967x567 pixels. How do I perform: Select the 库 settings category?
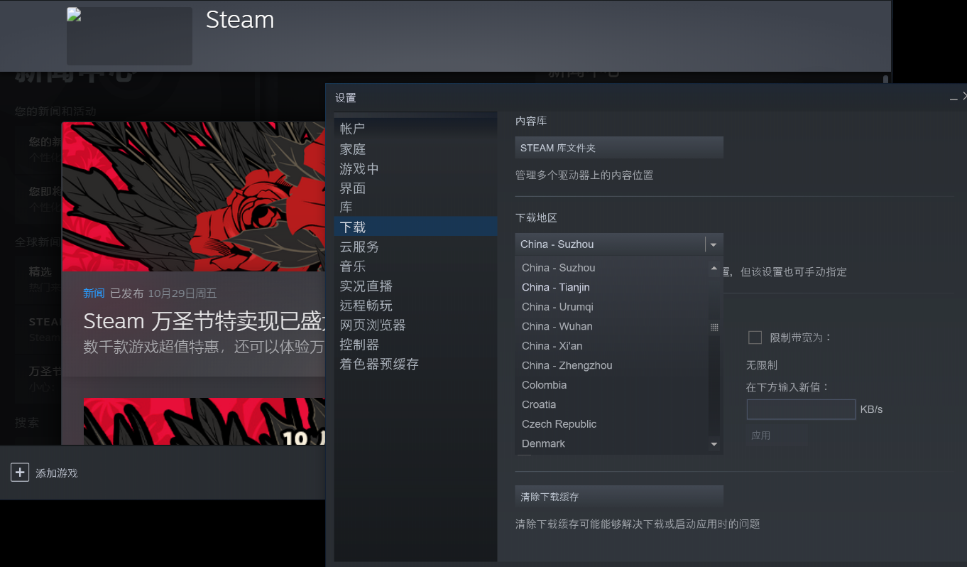[x=415, y=207]
